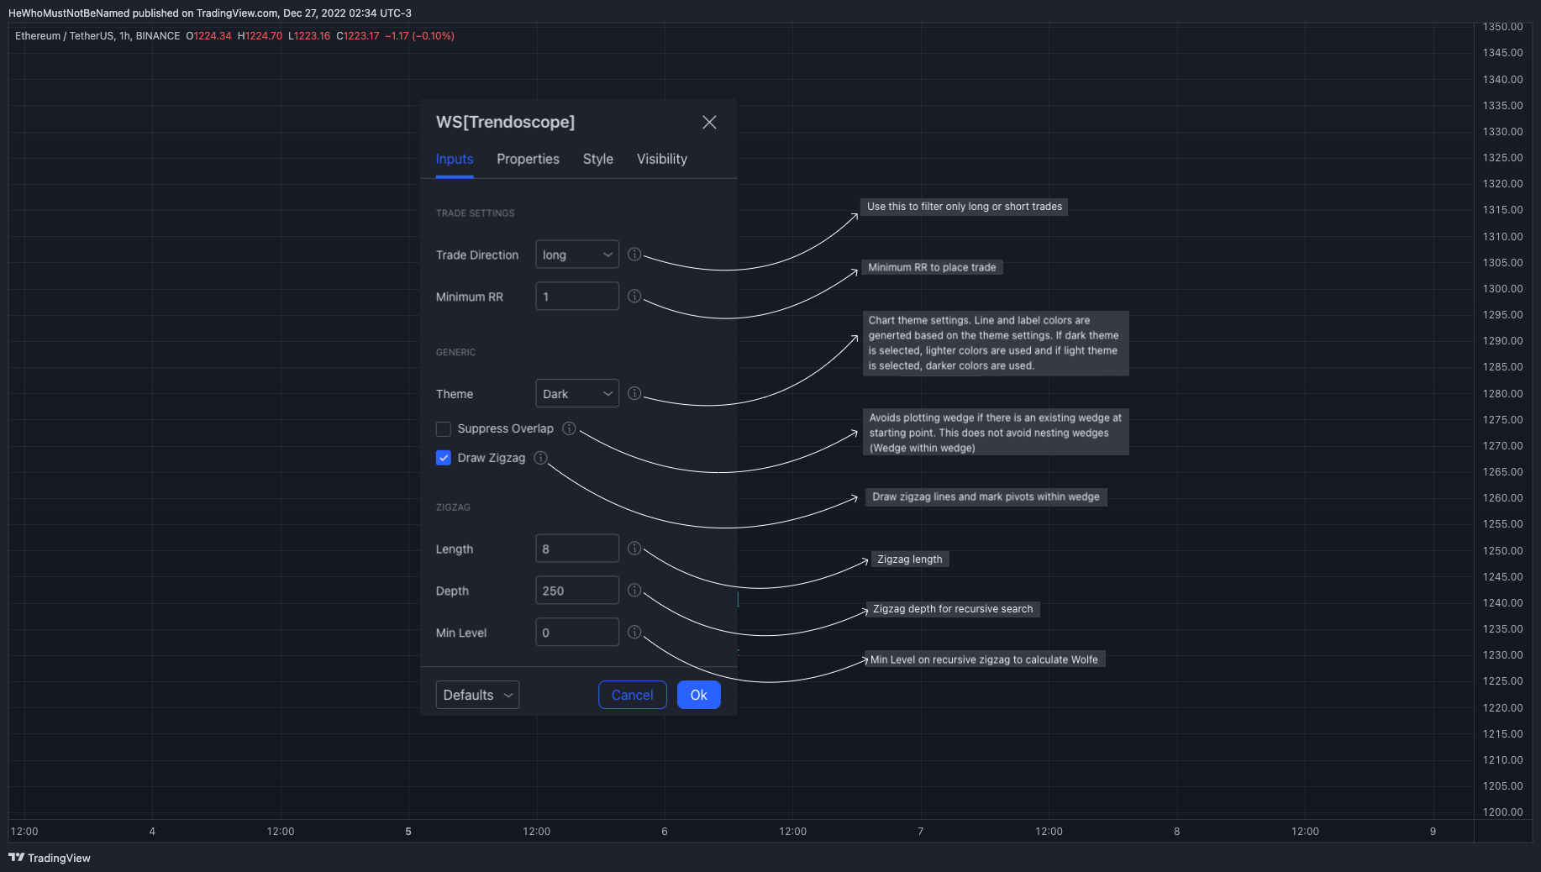
Task: Switch to the Inputs tab
Action: (455, 159)
